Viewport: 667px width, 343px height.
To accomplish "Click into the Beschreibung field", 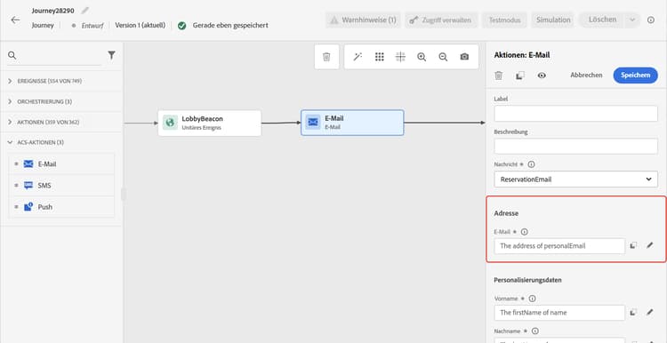I will coord(575,147).
